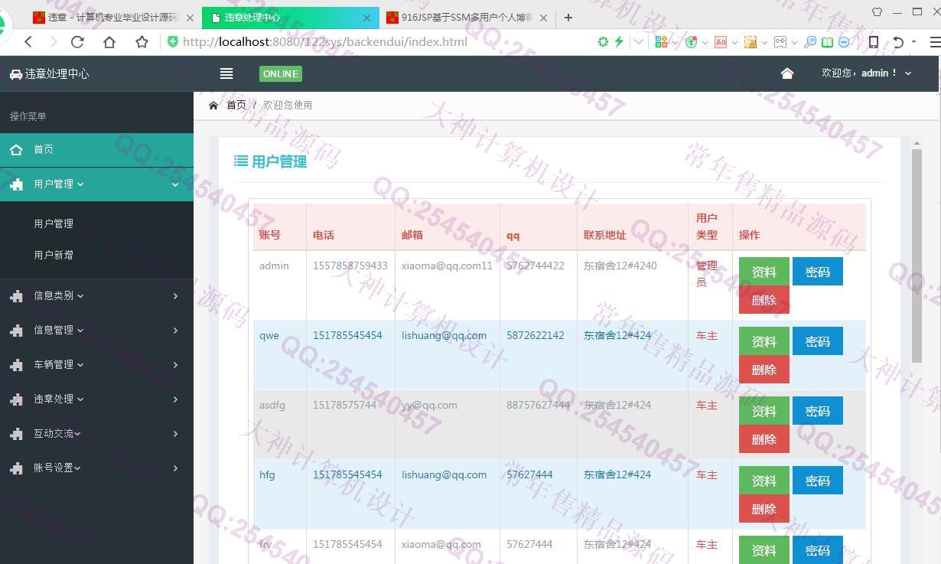941x564 pixels.
Task: Click the green yen shield payment icon
Action: [691, 42]
